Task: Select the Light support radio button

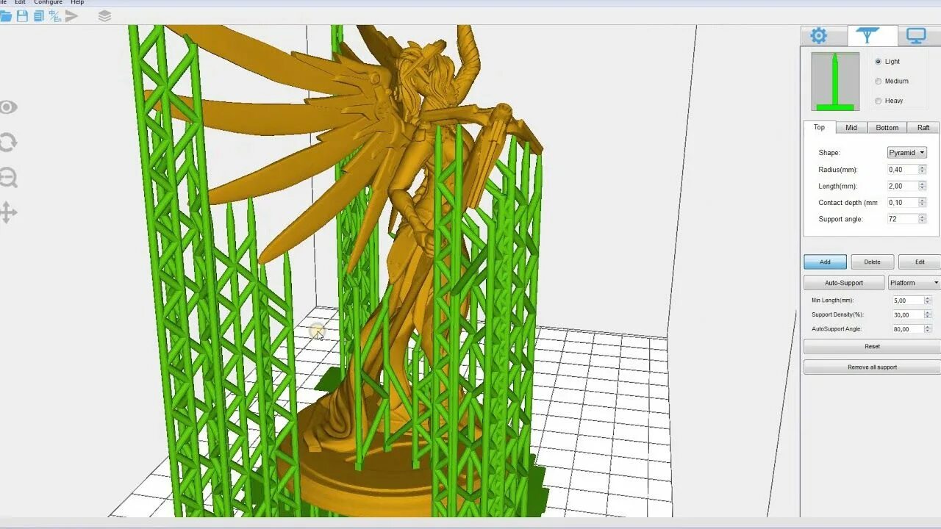Action: pos(878,62)
